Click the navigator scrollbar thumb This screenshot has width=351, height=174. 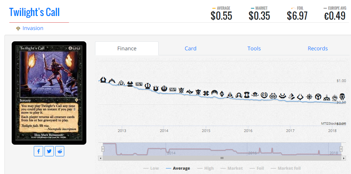[222, 158]
